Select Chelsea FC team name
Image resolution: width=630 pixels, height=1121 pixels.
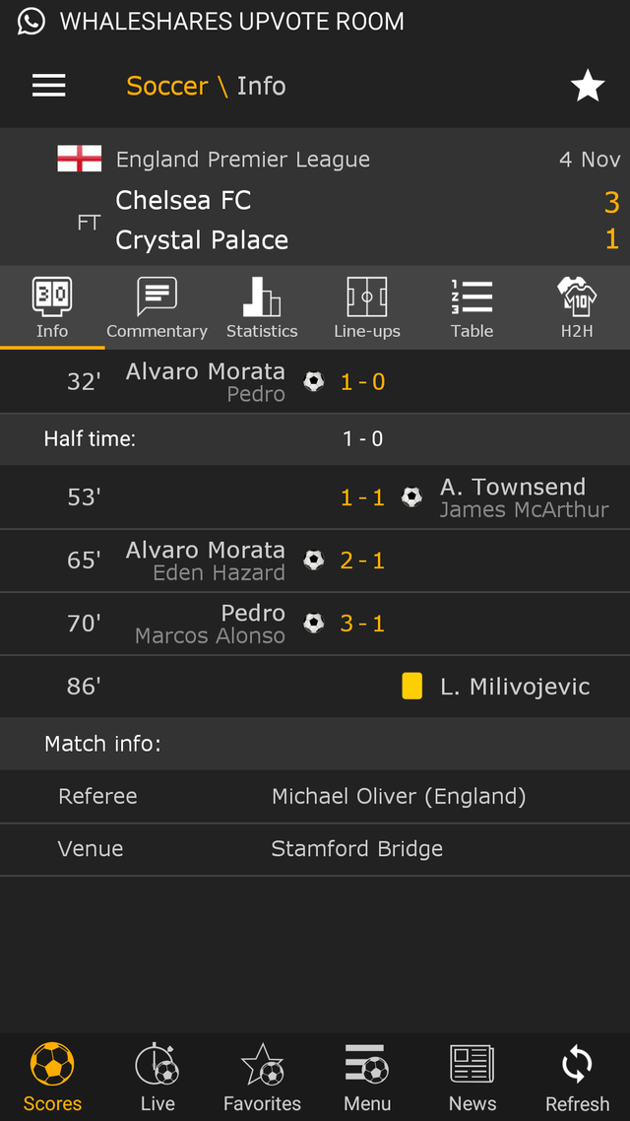tap(183, 201)
